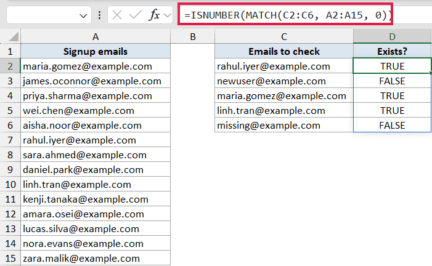Select cell aisha.noor@example.com

point(96,125)
